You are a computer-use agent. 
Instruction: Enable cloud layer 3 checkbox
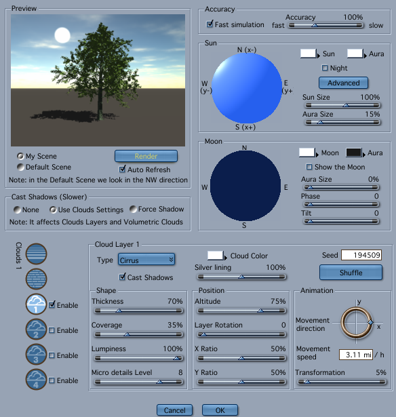[52, 355]
